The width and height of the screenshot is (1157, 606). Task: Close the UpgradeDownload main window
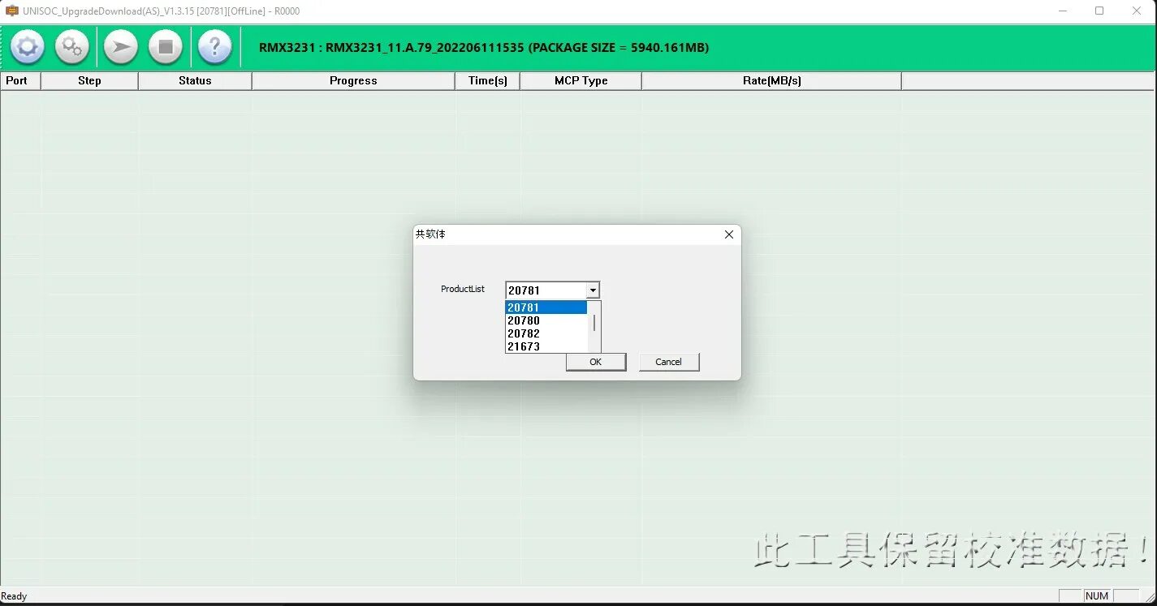(1137, 11)
